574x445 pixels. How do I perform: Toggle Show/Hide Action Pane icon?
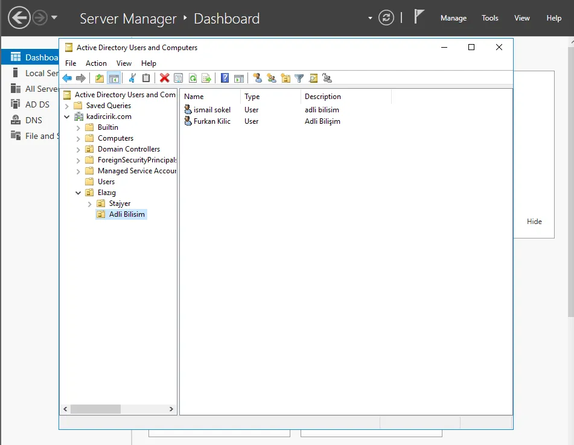[239, 78]
